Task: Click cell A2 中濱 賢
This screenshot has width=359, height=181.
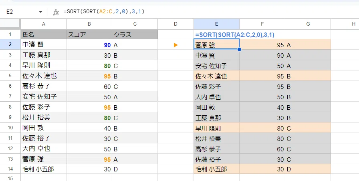Action: (44, 44)
